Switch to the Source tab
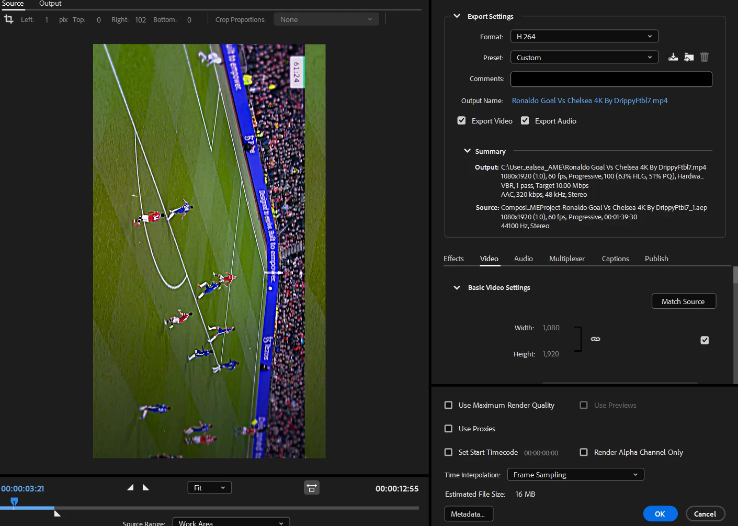 coord(13,4)
